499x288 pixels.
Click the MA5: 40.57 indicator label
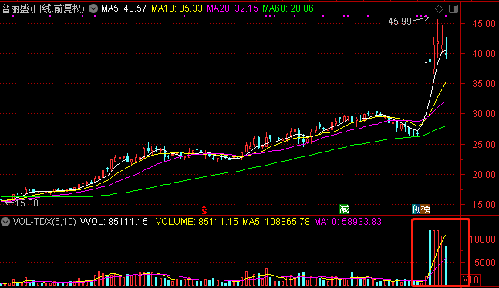point(124,8)
